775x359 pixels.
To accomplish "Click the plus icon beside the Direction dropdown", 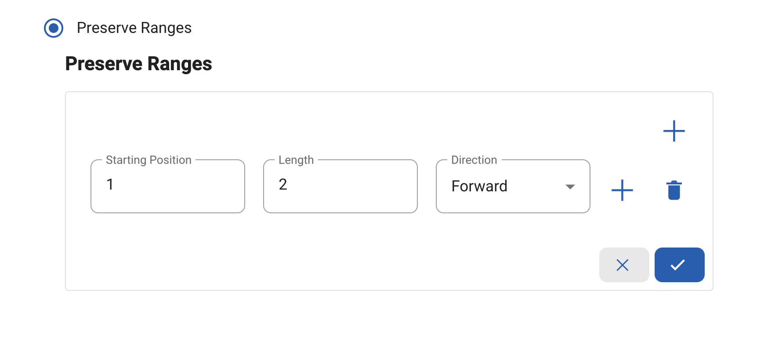I will pos(622,190).
